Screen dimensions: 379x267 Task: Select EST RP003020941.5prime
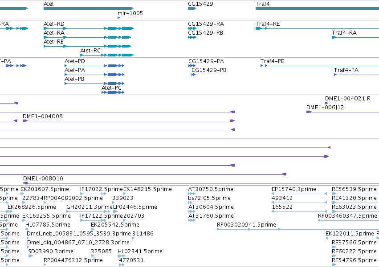tap(298, 229)
